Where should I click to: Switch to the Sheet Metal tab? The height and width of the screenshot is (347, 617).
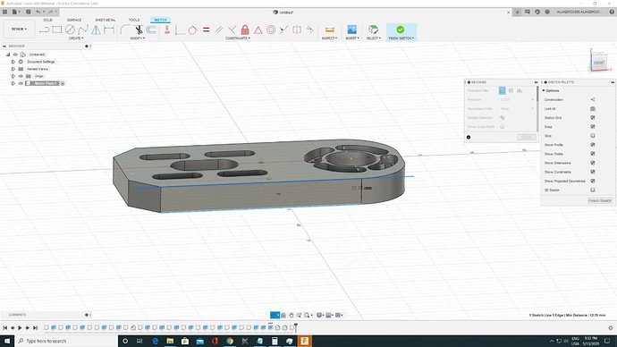(x=105, y=20)
